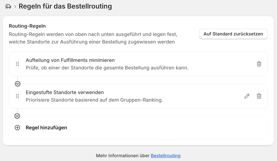Click the plus icon beside "Regel hinzufügen"

(x=17, y=128)
